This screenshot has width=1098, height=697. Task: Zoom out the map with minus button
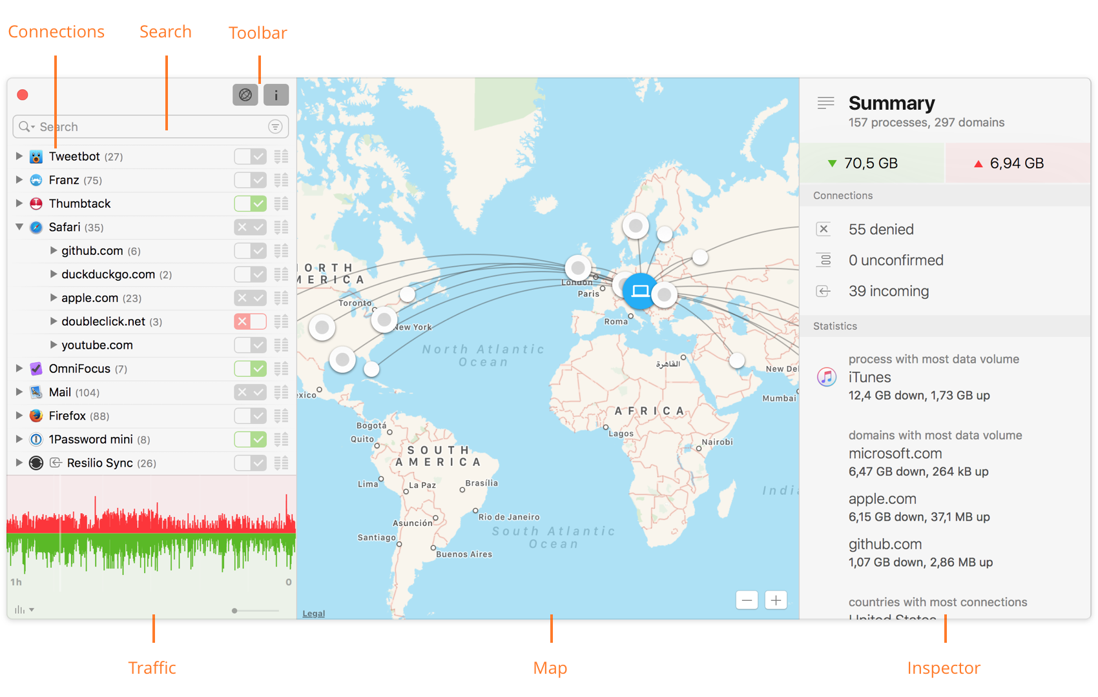coord(747,600)
